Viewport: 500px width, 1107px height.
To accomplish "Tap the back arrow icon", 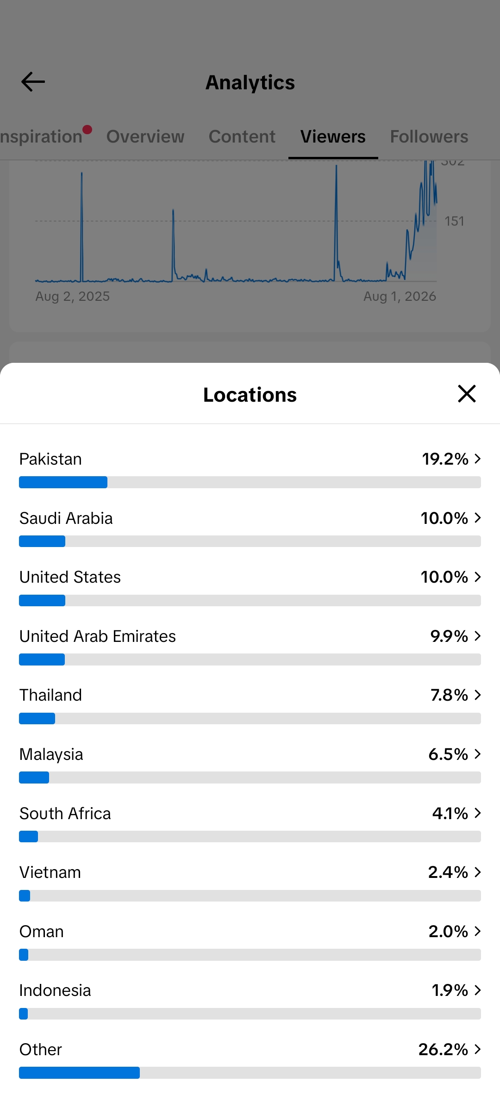I will click(33, 82).
